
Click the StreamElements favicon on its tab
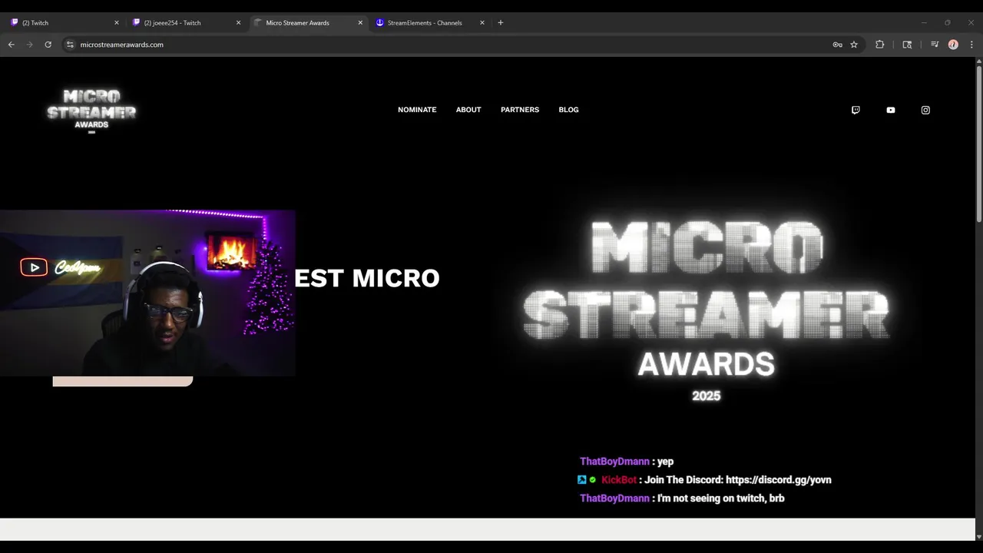pos(379,23)
